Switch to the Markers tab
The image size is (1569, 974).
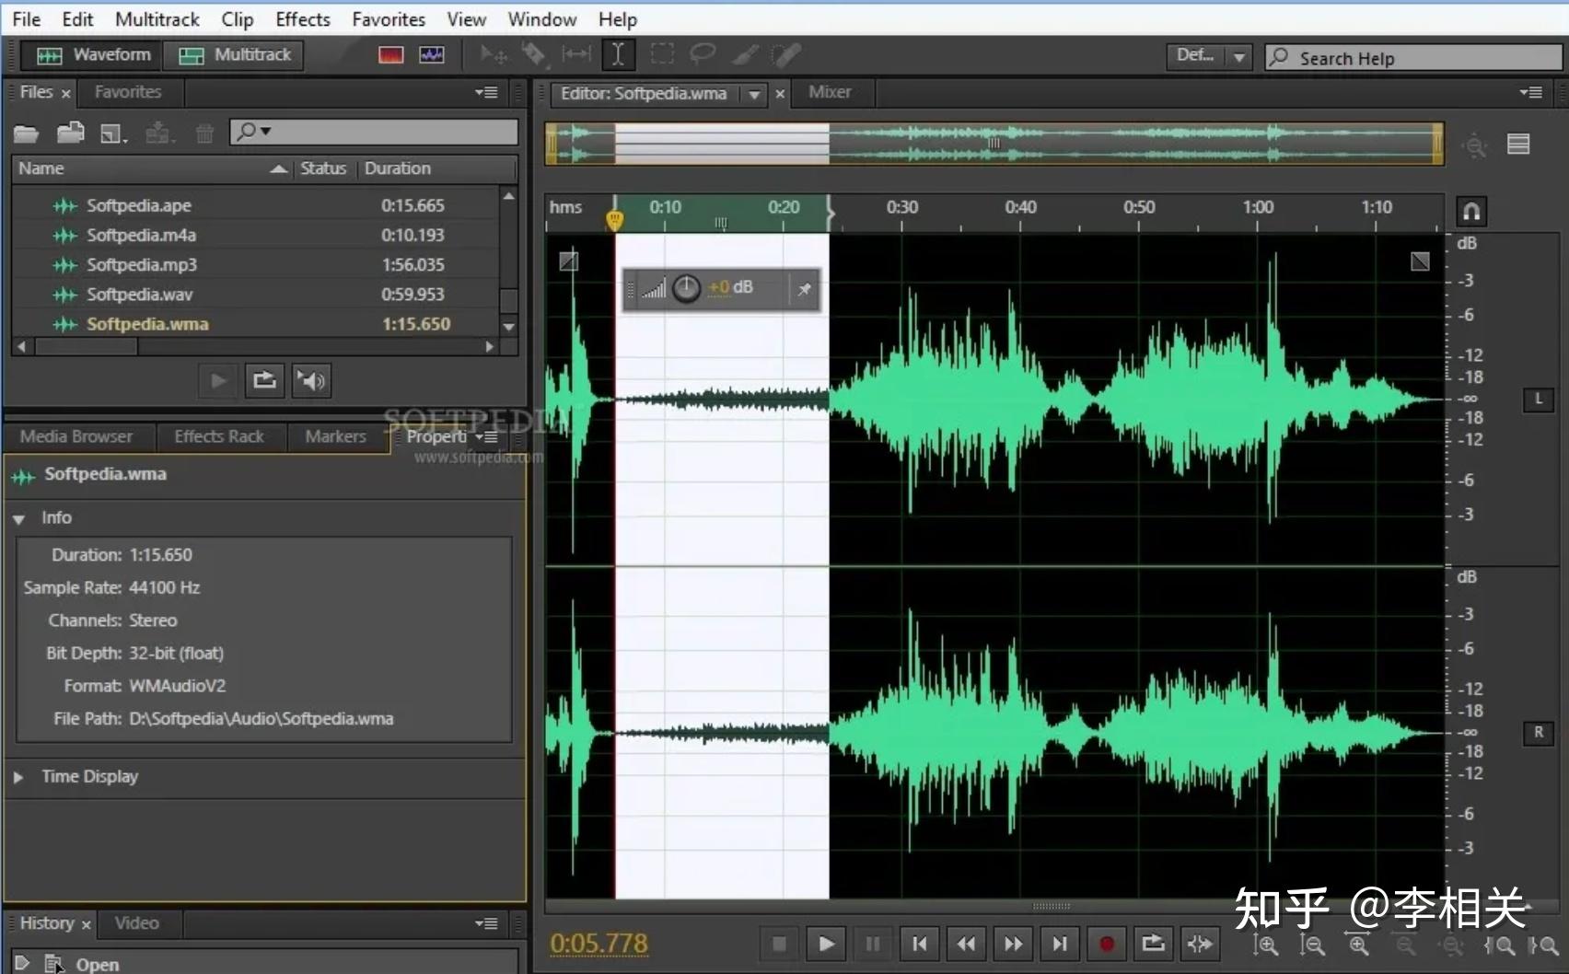(x=335, y=436)
